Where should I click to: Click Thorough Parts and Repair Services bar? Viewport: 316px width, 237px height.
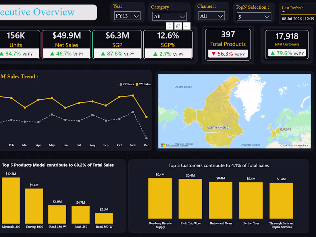(281, 201)
